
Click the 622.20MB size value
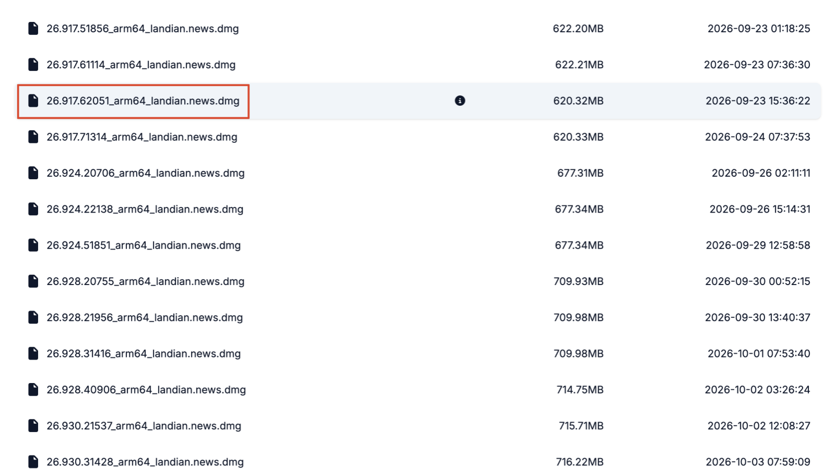click(x=578, y=29)
